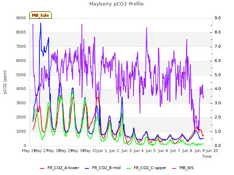Select FR_CO2_C-upper legend label

pos(150,168)
